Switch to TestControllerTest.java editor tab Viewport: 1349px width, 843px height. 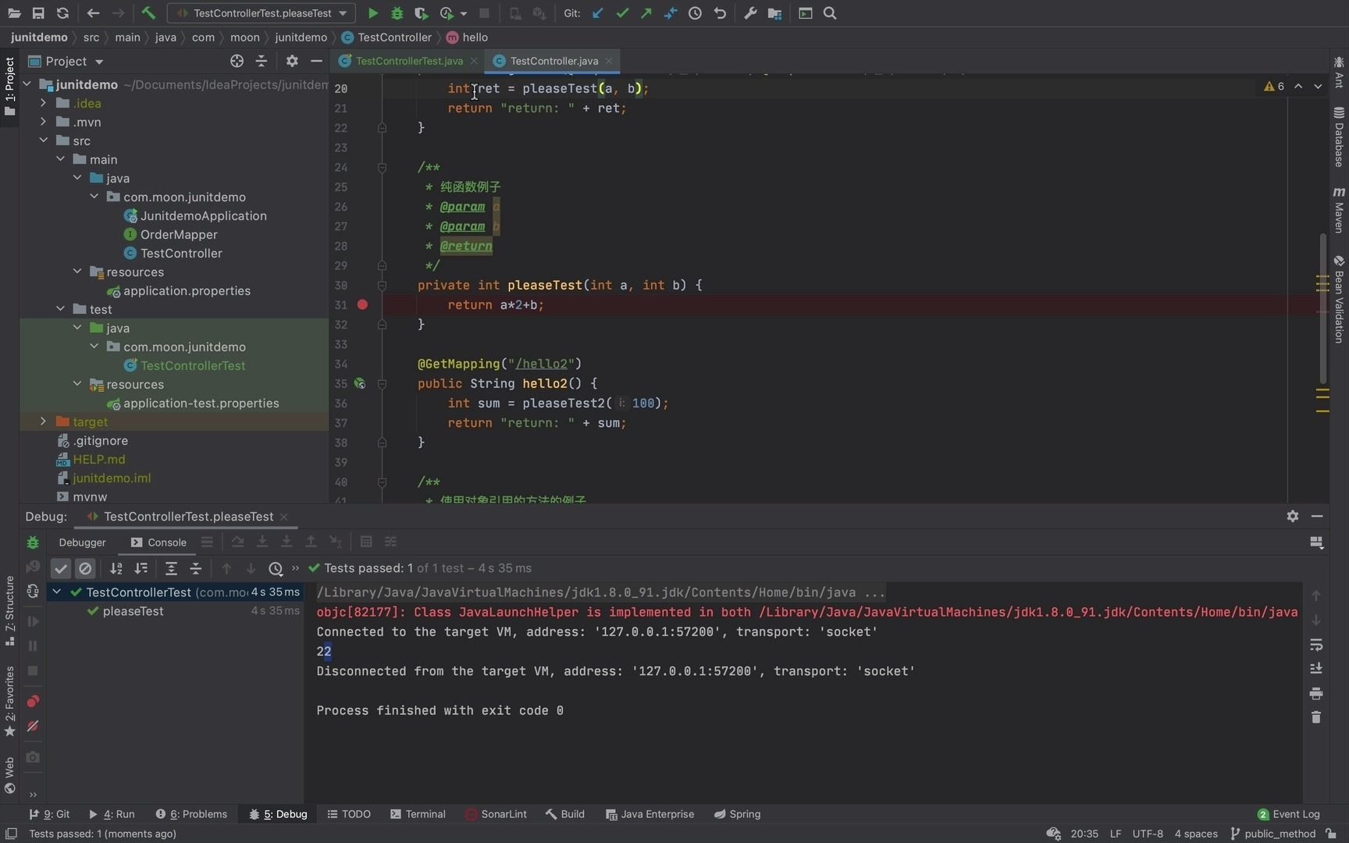coord(408,61)
